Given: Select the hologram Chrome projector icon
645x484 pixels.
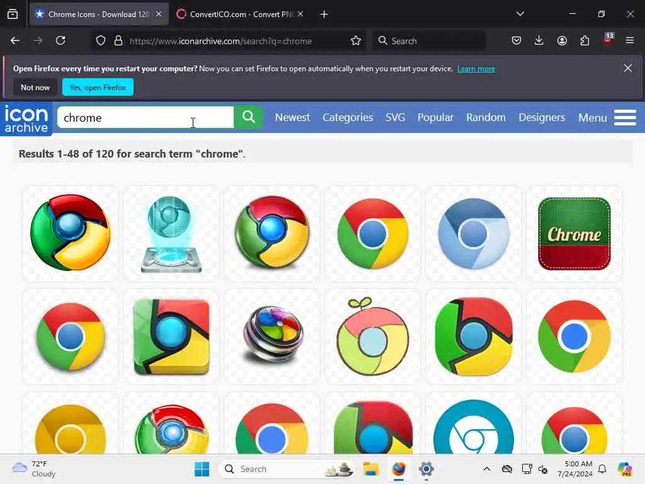Looking at the screenshot, I should pos(171,233).
